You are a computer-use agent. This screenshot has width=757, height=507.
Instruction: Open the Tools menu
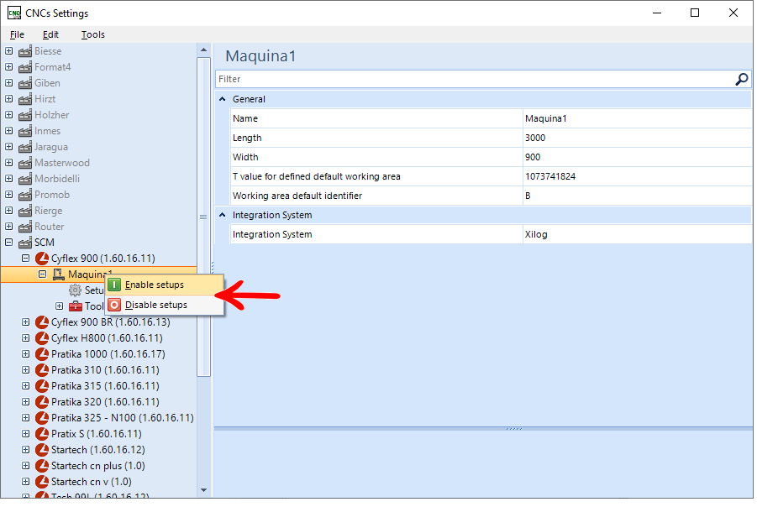click(x=92, y=34)
